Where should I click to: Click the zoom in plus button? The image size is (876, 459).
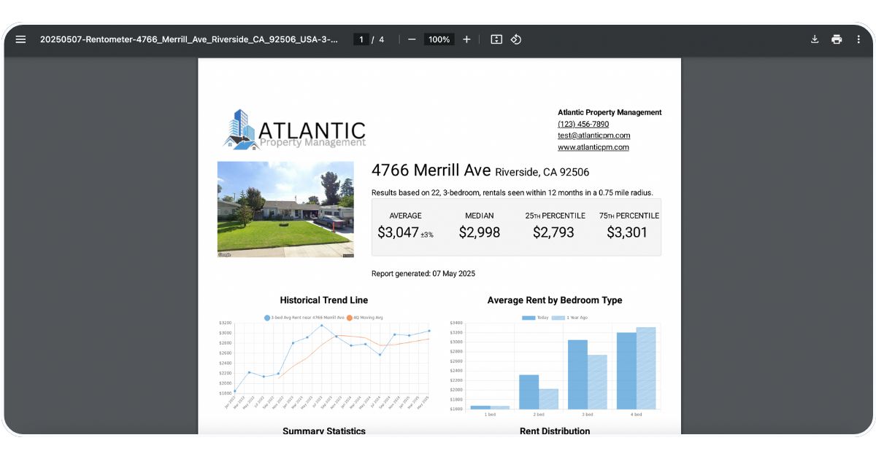click(466, 39)
